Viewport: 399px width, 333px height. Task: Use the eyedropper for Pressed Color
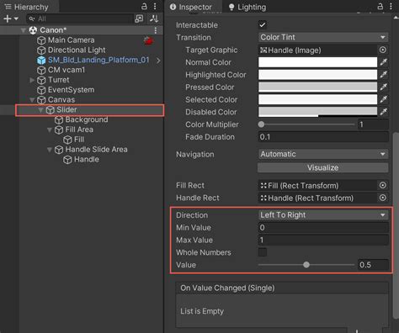tap(384, 87)
